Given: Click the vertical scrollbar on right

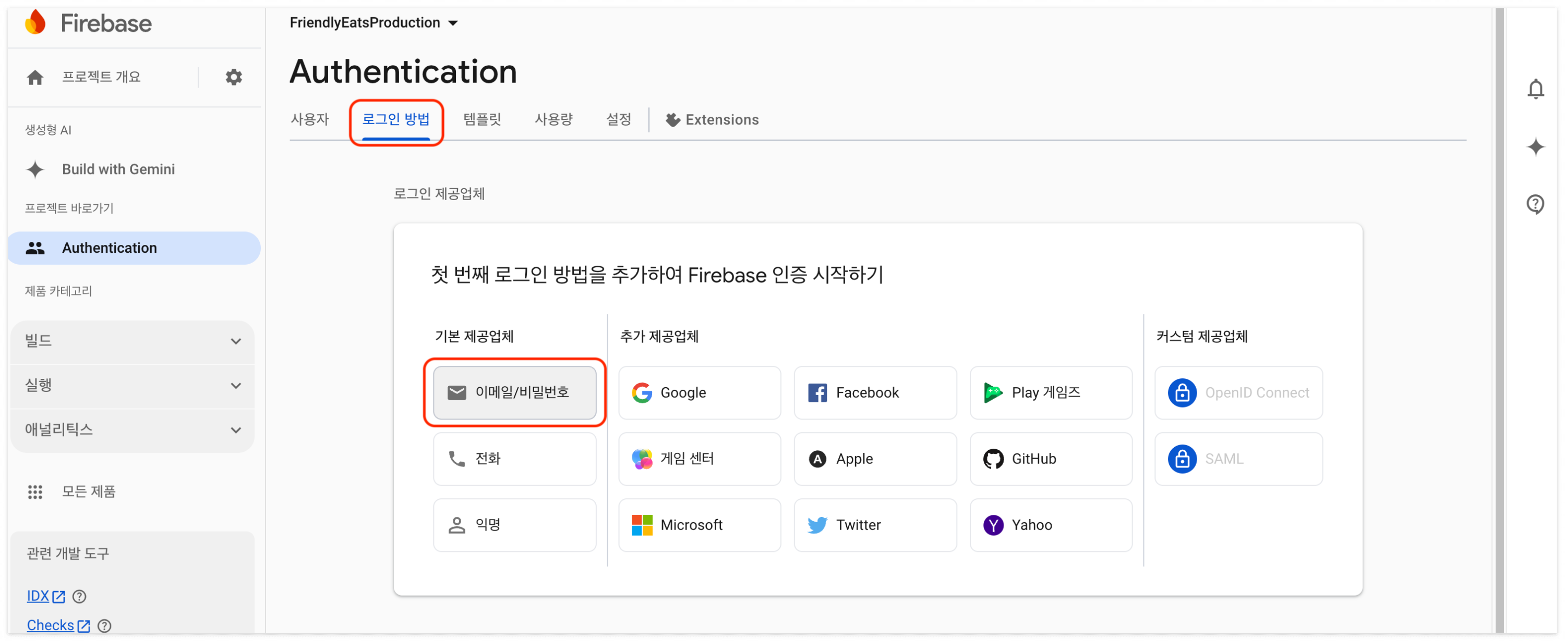Looking at the screenshot, I should pyautogui.click(x=1499, y=320).
